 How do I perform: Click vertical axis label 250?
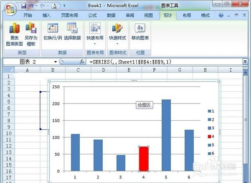[56, 87]
